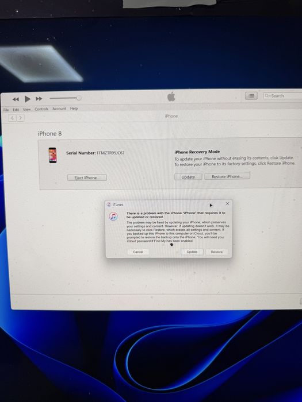The image size is (302, 402).
Task: Click Restore iPhone button
Action: tap(227, 176)
